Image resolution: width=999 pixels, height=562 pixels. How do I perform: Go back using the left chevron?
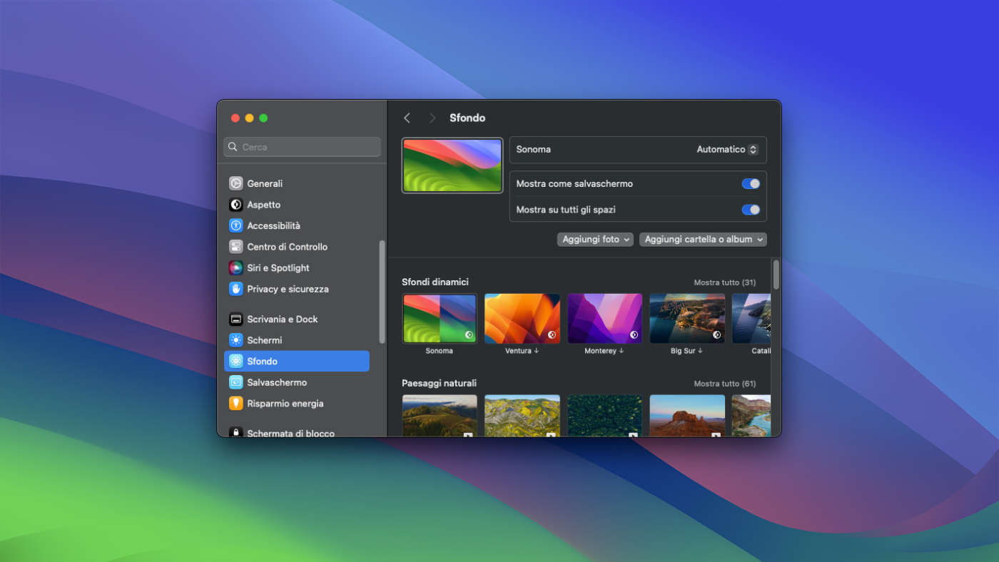[407, 118]
